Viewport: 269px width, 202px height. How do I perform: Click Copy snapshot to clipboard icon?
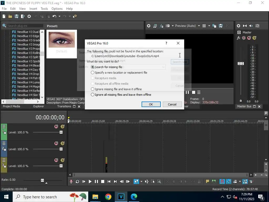pyautogui.click(x=214, y=26)
